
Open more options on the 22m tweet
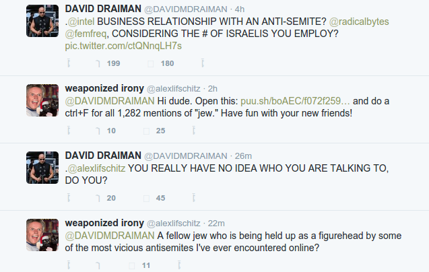point(179,265)
